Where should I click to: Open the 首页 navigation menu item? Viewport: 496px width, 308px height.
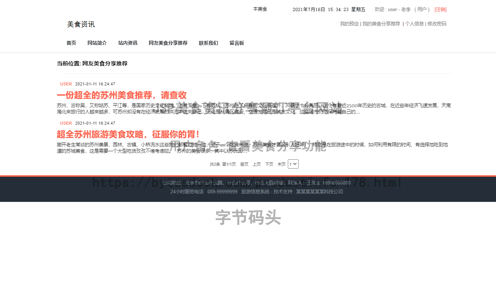click(x=71, y=43)
